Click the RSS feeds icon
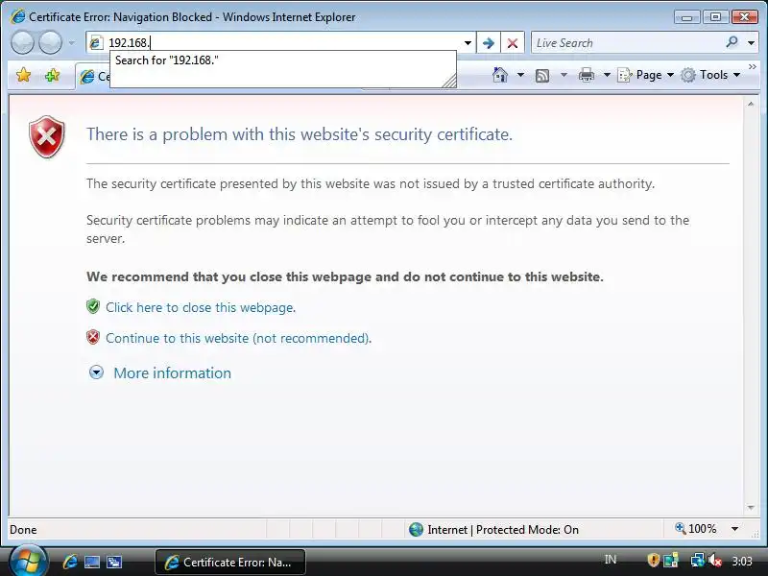 tap(542, 75)
